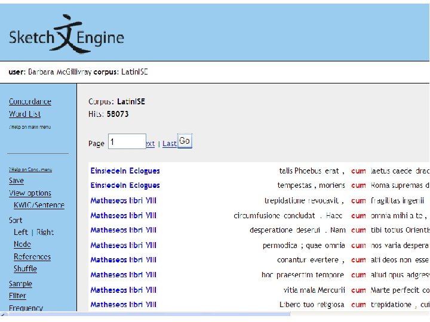Viewport: 430px width, 322px height.
Task: Click the Go button
Action: click(185, 141)
